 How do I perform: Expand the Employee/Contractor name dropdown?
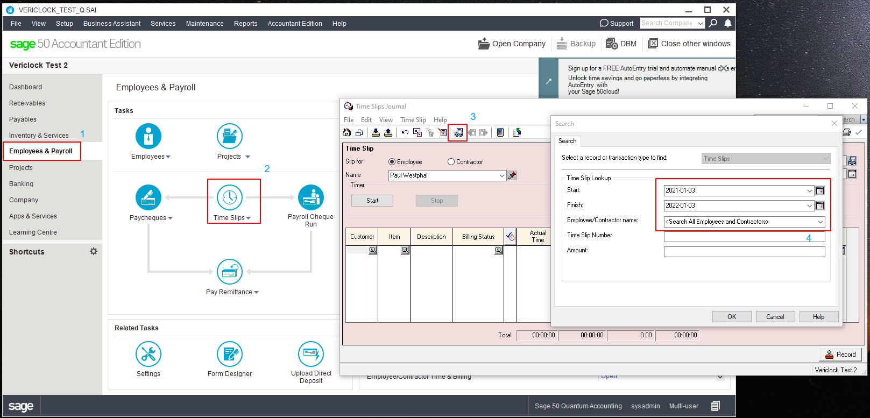(821, 222)
